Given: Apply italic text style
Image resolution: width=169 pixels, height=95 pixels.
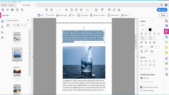Looking at the screenshot, I should [x=146, y=34].
